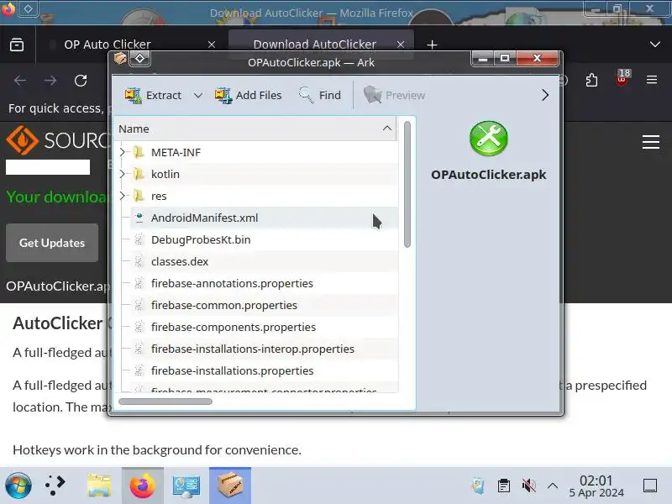This screenshot has height=504, width=672.
Task: Click the APK type icon in info panel
Action: point(489,138)
